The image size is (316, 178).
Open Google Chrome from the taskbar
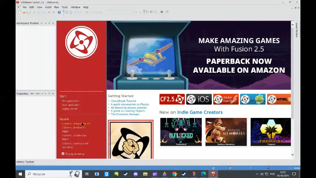pos(174,174)
